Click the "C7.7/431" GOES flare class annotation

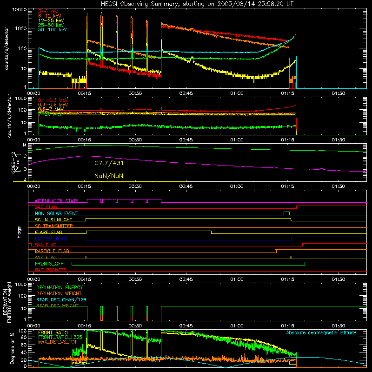109,163
